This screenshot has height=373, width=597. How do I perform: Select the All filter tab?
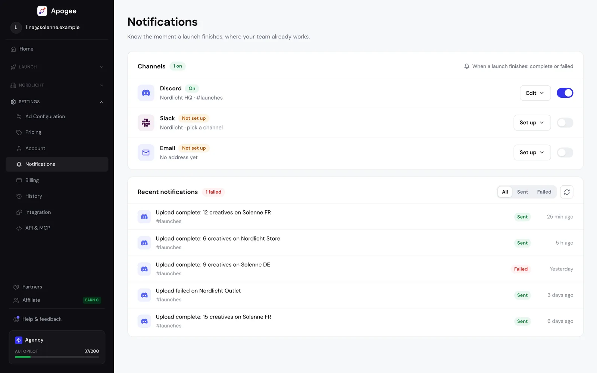coord(505,192)
